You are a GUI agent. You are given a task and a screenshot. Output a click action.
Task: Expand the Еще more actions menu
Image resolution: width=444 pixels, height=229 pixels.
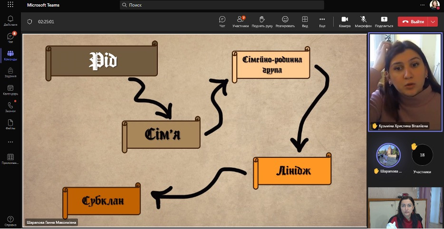pos(322,21)
